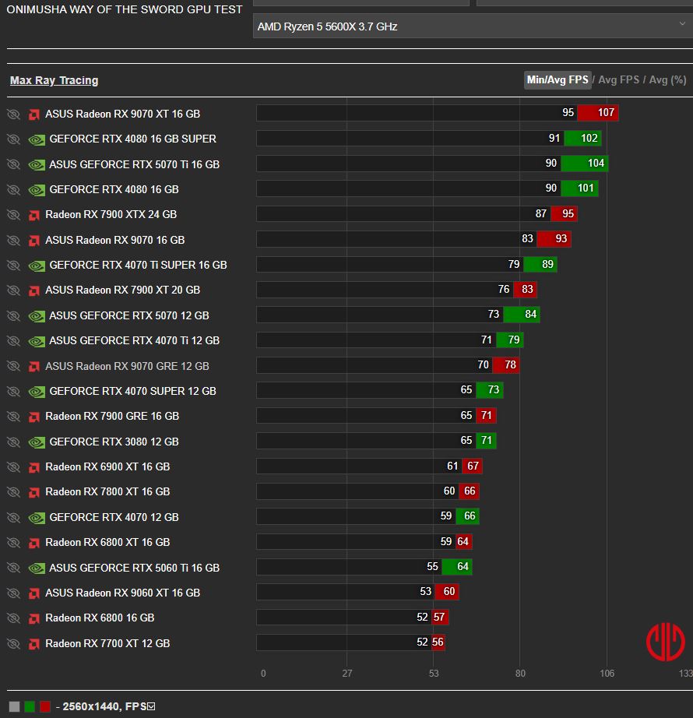Toggle visibility of ASUS RTX 5070 12 GB row

(x=14, y=316)
